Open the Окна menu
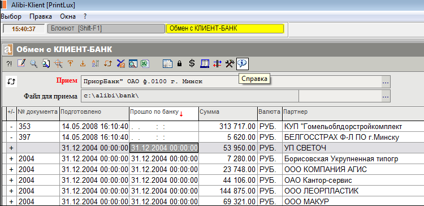 point(68,16)
